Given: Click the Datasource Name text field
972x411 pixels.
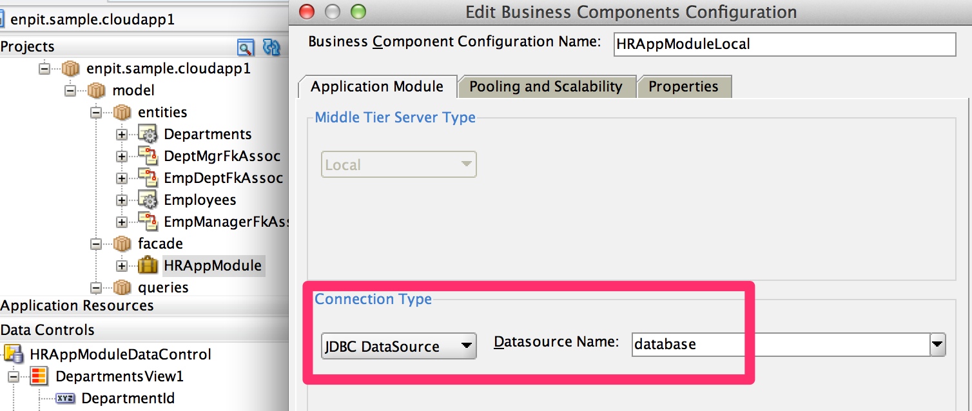Looking at the screenshot, I should [x=780, y=345].
